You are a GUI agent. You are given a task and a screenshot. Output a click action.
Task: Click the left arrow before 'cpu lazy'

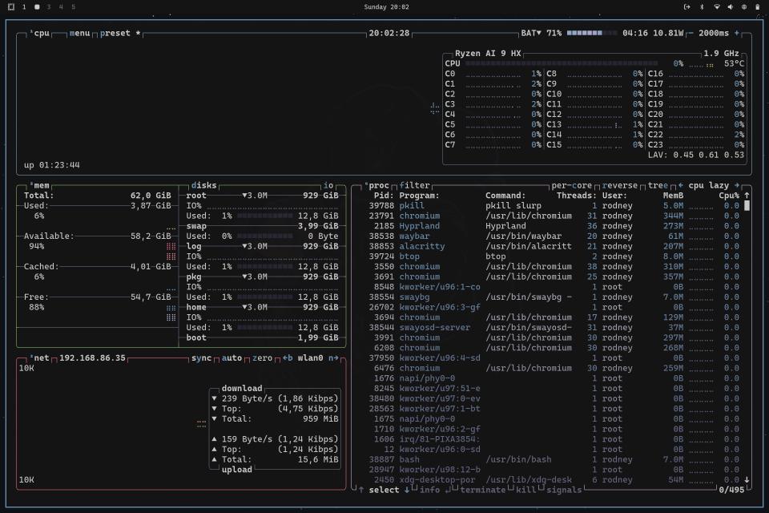pyautogui.click(x=680, y=185)
